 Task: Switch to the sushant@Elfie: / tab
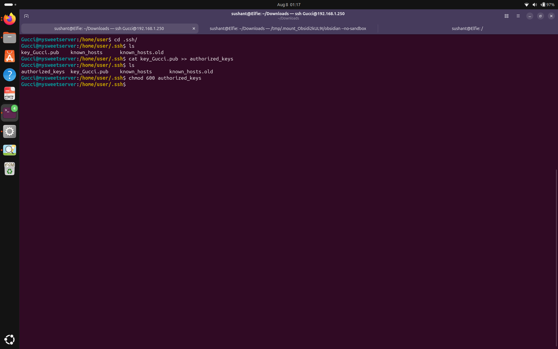coord(467,29)
